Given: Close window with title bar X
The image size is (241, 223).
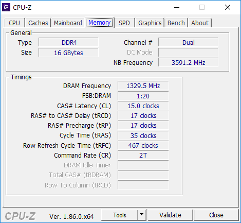Looking at the screenshot, I should click(x=228, y=7).
